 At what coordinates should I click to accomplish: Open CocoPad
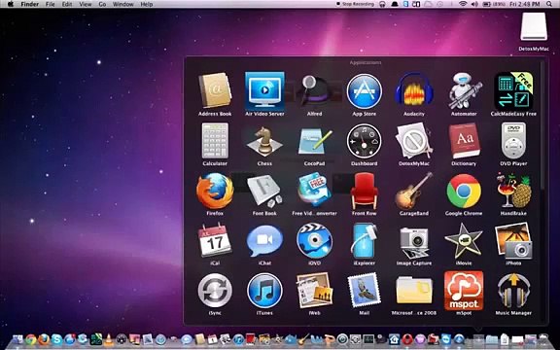(x=314, y=141)
